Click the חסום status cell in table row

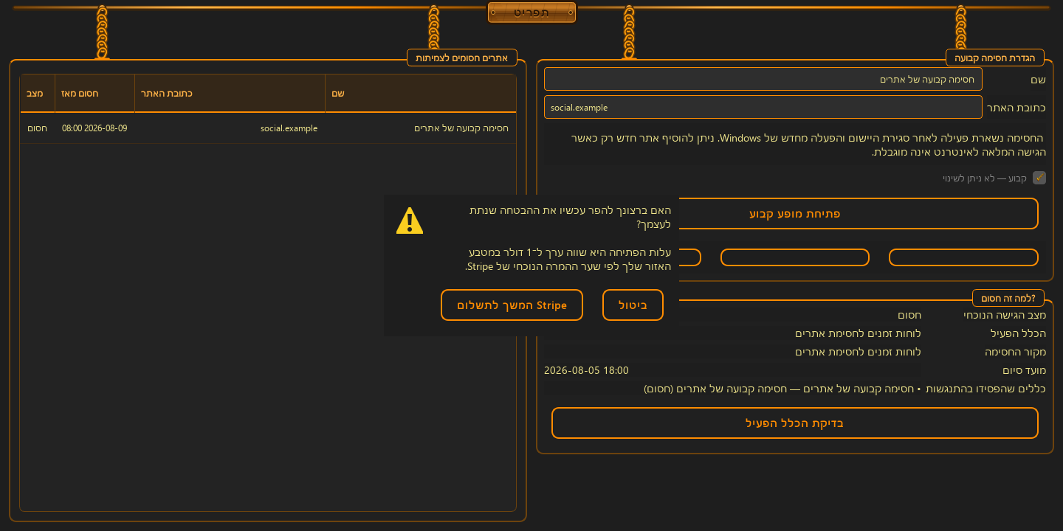[x=38, y=128]
